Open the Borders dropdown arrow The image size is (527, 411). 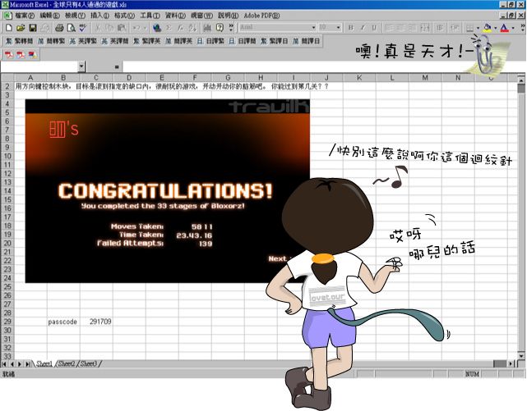tap(478, 28)
